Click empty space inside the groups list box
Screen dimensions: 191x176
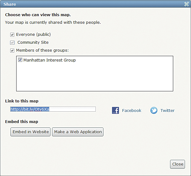coord(95,79)
